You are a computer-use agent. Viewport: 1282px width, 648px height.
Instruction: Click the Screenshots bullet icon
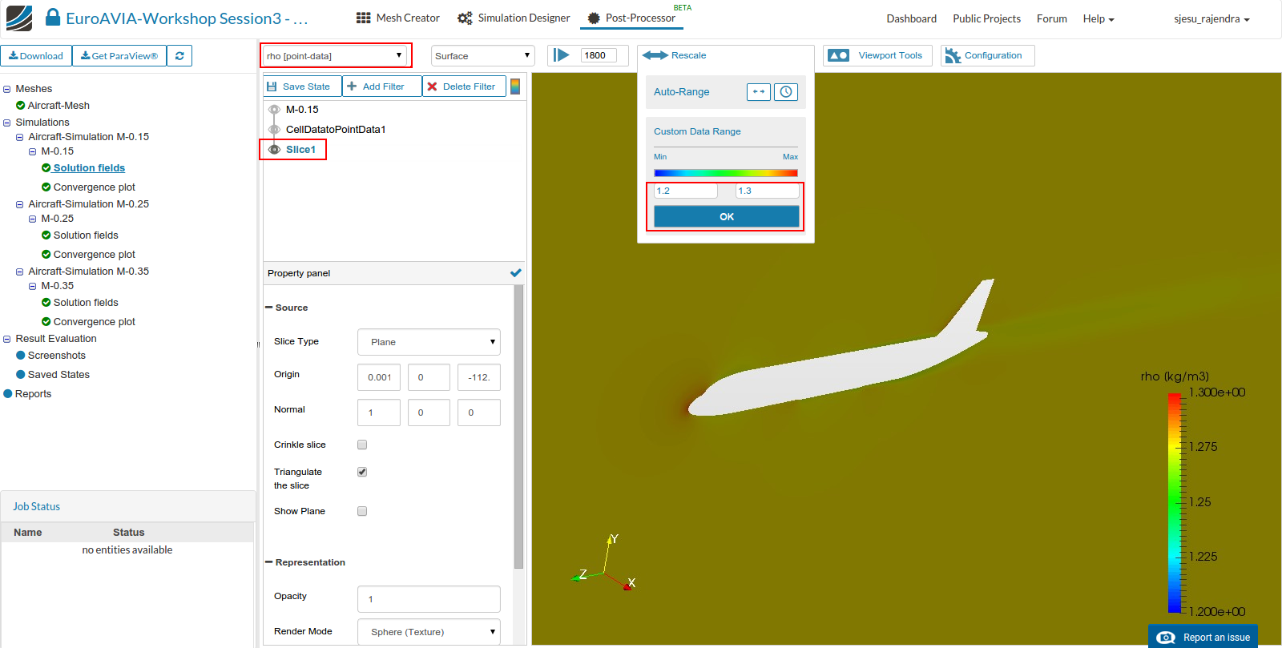[21, 356]
